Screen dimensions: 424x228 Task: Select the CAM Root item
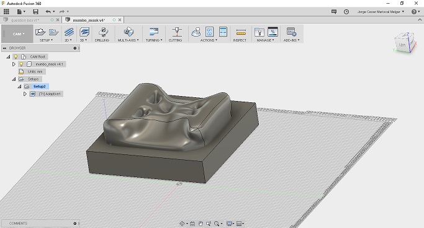[38, 56]
